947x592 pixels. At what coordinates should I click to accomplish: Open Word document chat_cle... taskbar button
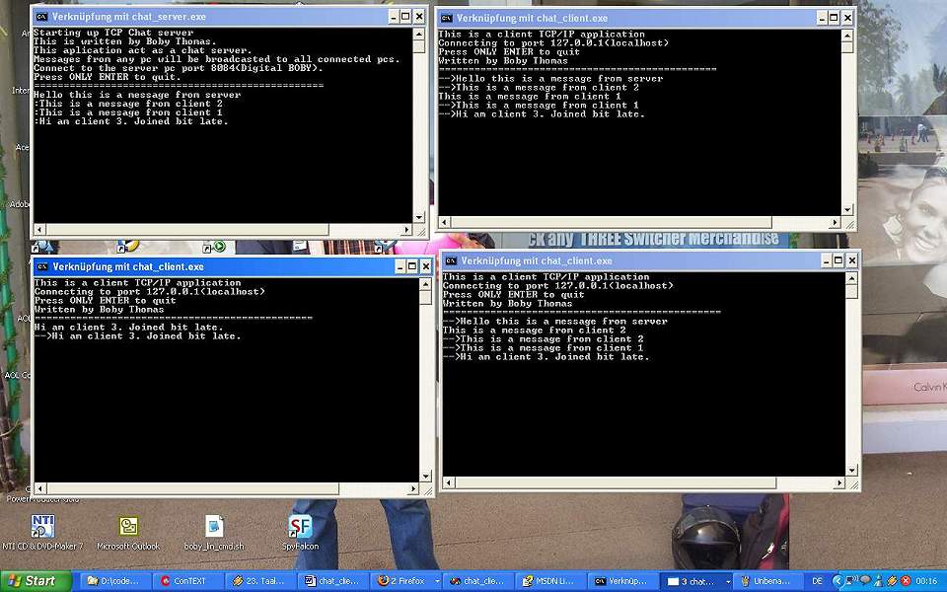pyautogui.click(x=332, y=581)
